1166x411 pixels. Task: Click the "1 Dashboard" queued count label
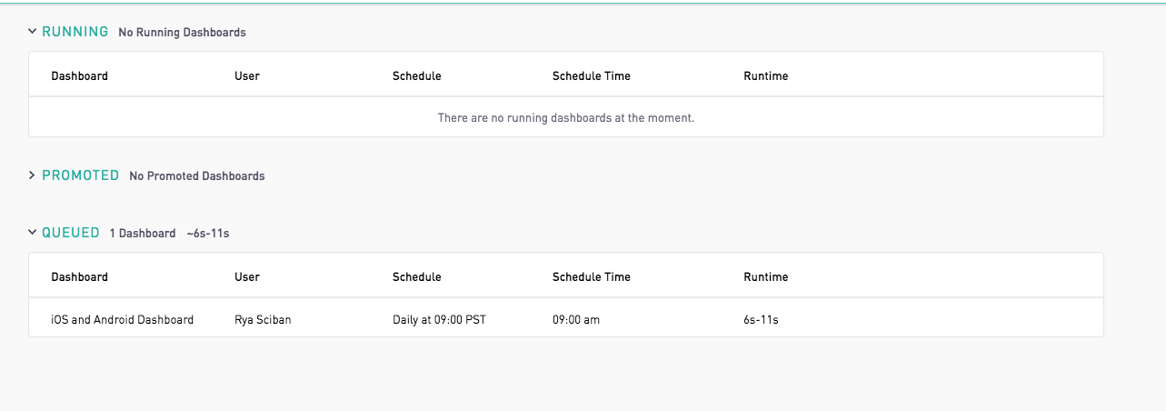coord(143,234)
